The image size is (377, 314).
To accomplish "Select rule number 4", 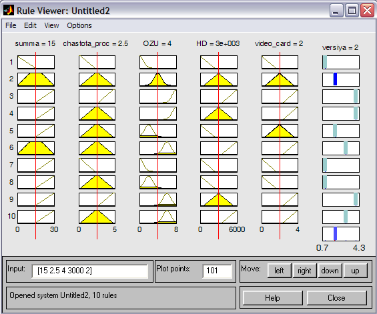I will click(x=11, y=113).
